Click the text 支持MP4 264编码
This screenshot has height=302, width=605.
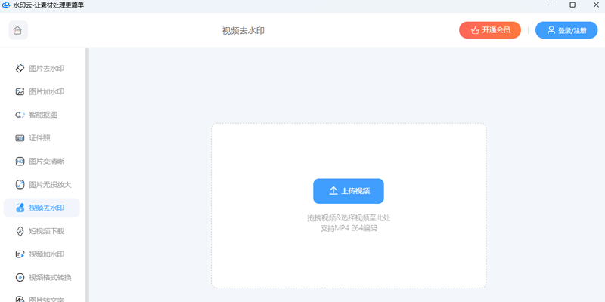[x=349, y=228]
